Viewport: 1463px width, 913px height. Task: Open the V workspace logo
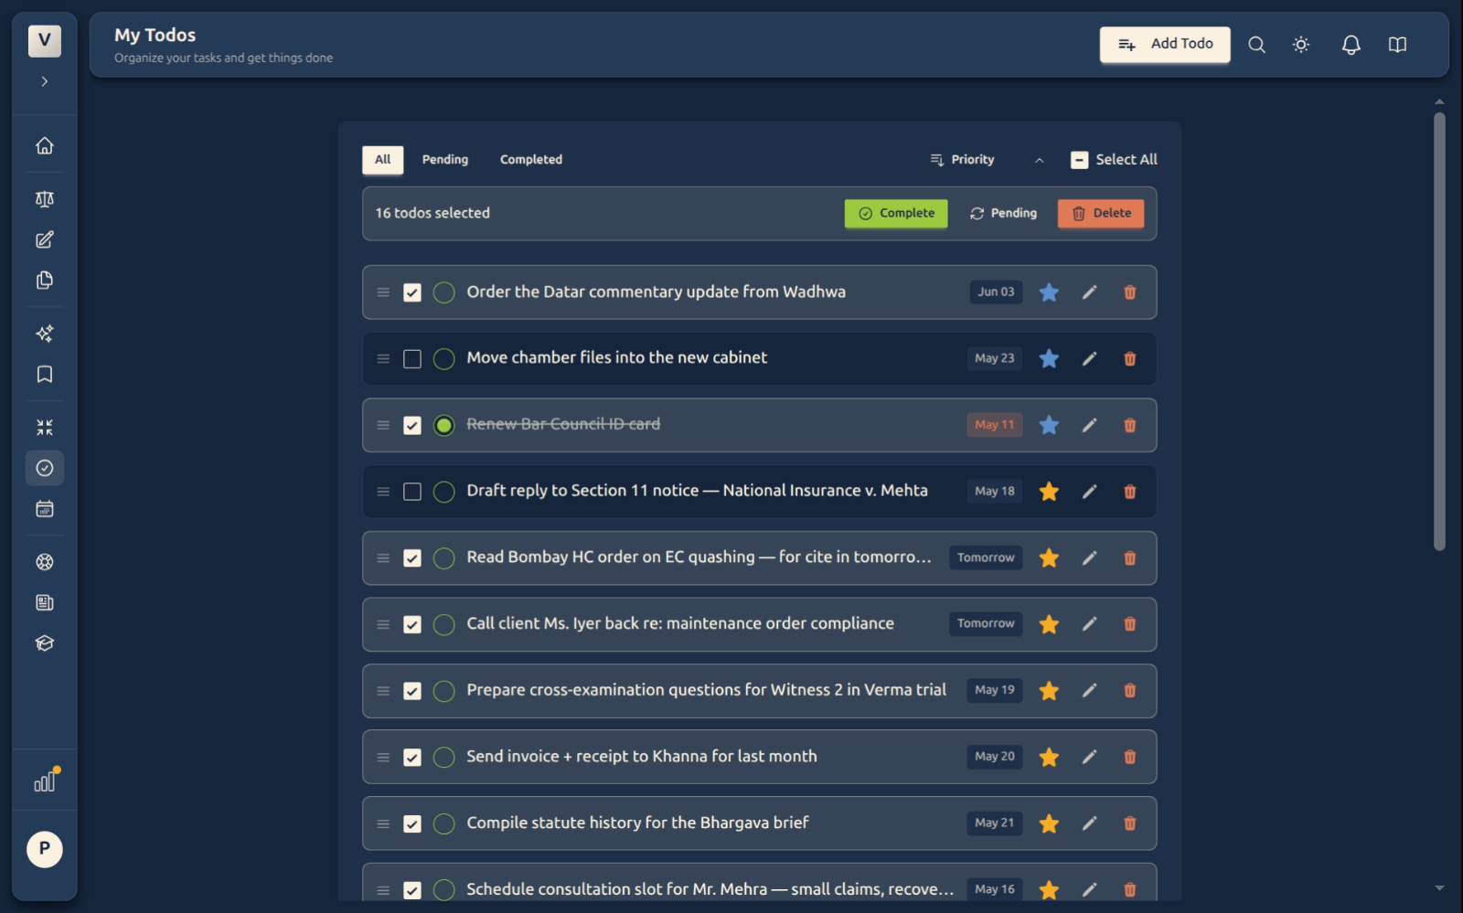44,41
